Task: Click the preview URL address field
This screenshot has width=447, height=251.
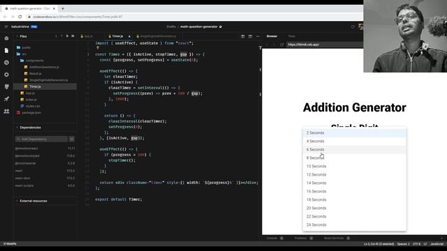Action: click(324, 45)
